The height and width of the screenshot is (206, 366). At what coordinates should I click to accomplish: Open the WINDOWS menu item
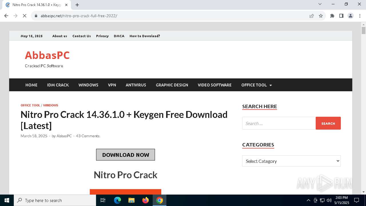88,85
